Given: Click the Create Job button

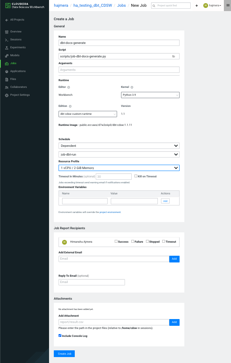Looking at the screenshot, I should coord(64,354).
